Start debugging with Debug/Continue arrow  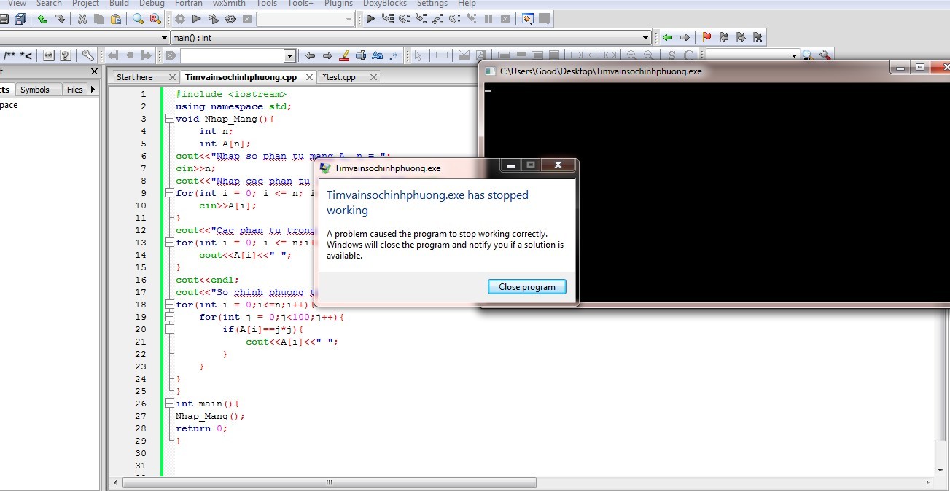coord(370,19)
